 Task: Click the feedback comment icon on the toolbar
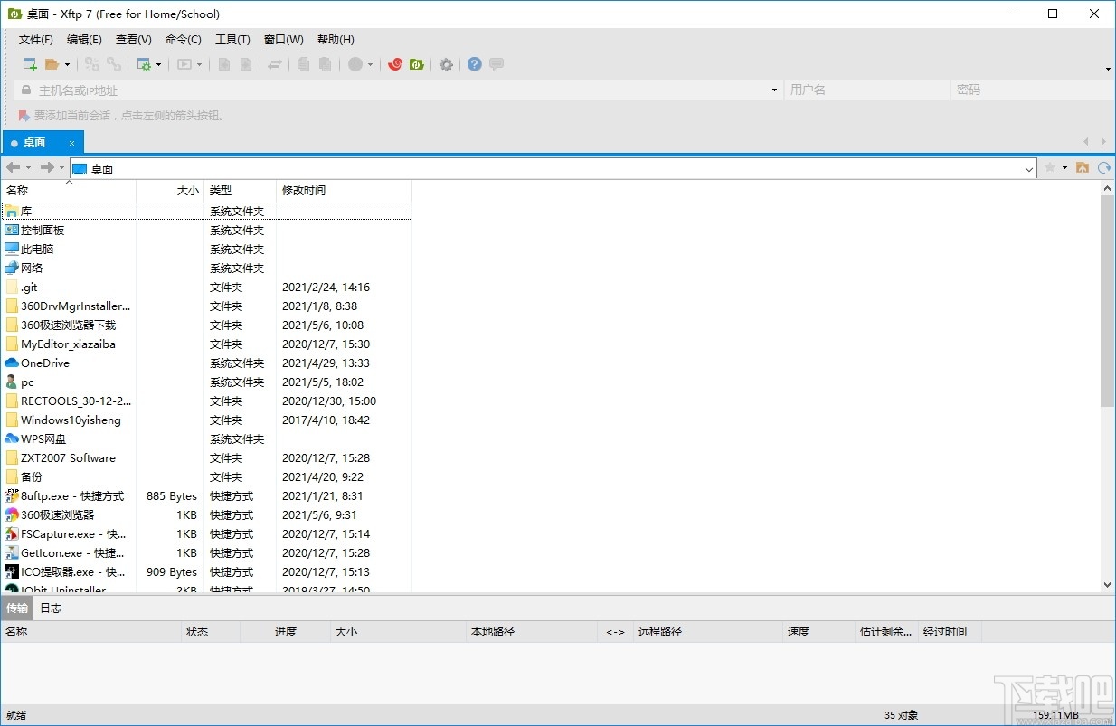(x=496, y=64)
